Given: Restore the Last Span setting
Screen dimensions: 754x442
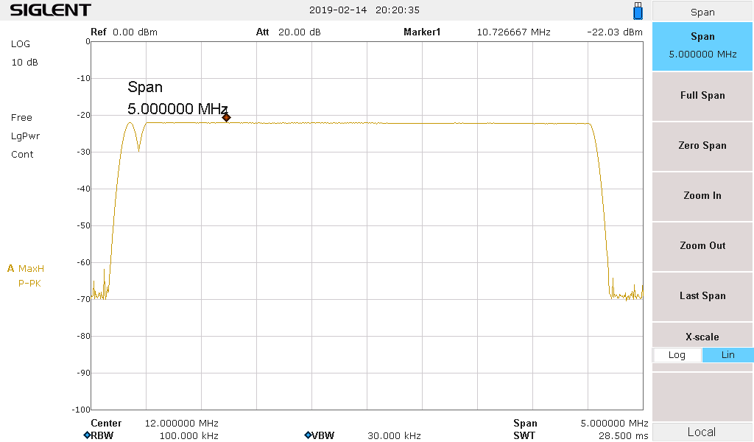Looking at the screenshot, I should pyautogui.click(x=702, y=296).
